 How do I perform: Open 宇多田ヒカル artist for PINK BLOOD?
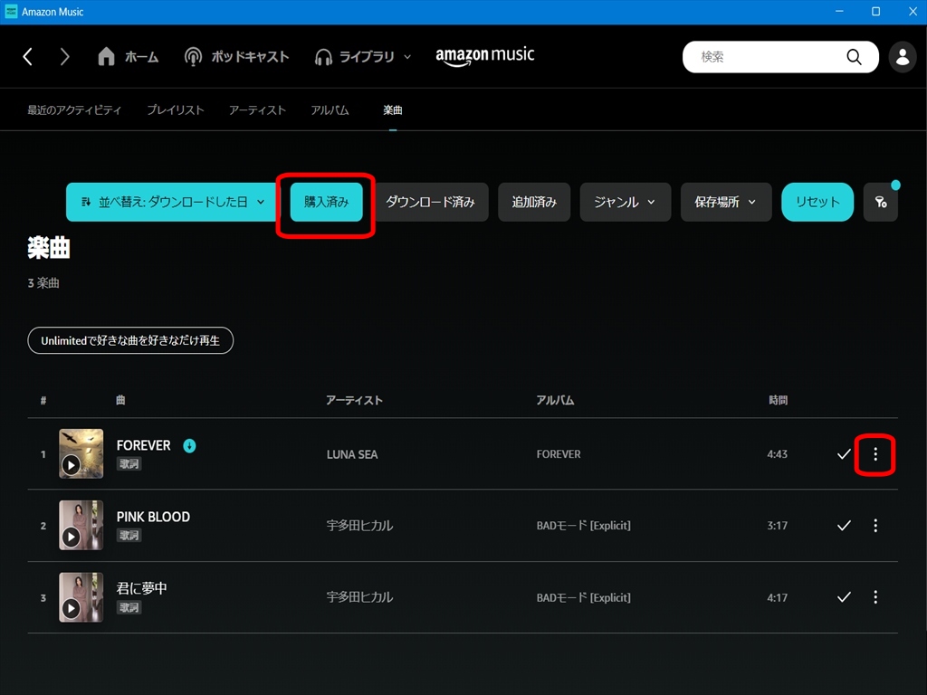tap(359, 526)
